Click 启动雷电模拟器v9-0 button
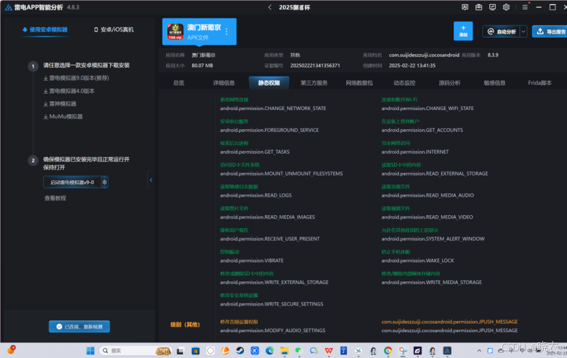The image size is (567, 358). pos(72,182)
